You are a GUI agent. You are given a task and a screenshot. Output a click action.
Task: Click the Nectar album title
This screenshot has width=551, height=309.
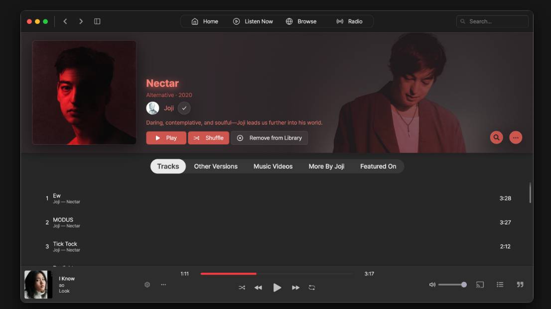coord(162,83)
